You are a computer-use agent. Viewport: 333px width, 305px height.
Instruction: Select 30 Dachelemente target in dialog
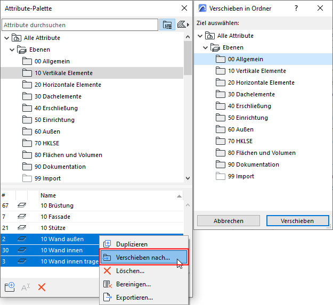(263, 94)
